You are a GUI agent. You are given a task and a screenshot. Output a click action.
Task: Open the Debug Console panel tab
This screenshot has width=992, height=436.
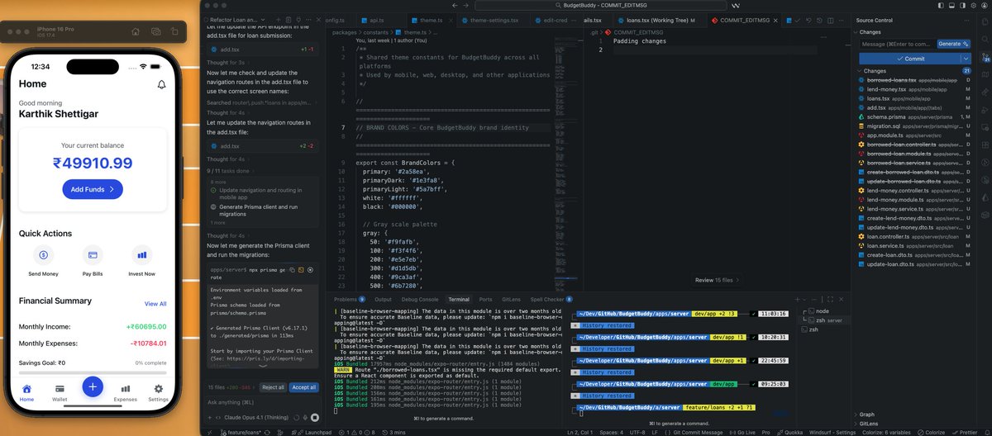click(420, 299)
